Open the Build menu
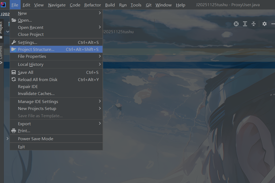This screenshot has height=183, width=275. [110, 5]
